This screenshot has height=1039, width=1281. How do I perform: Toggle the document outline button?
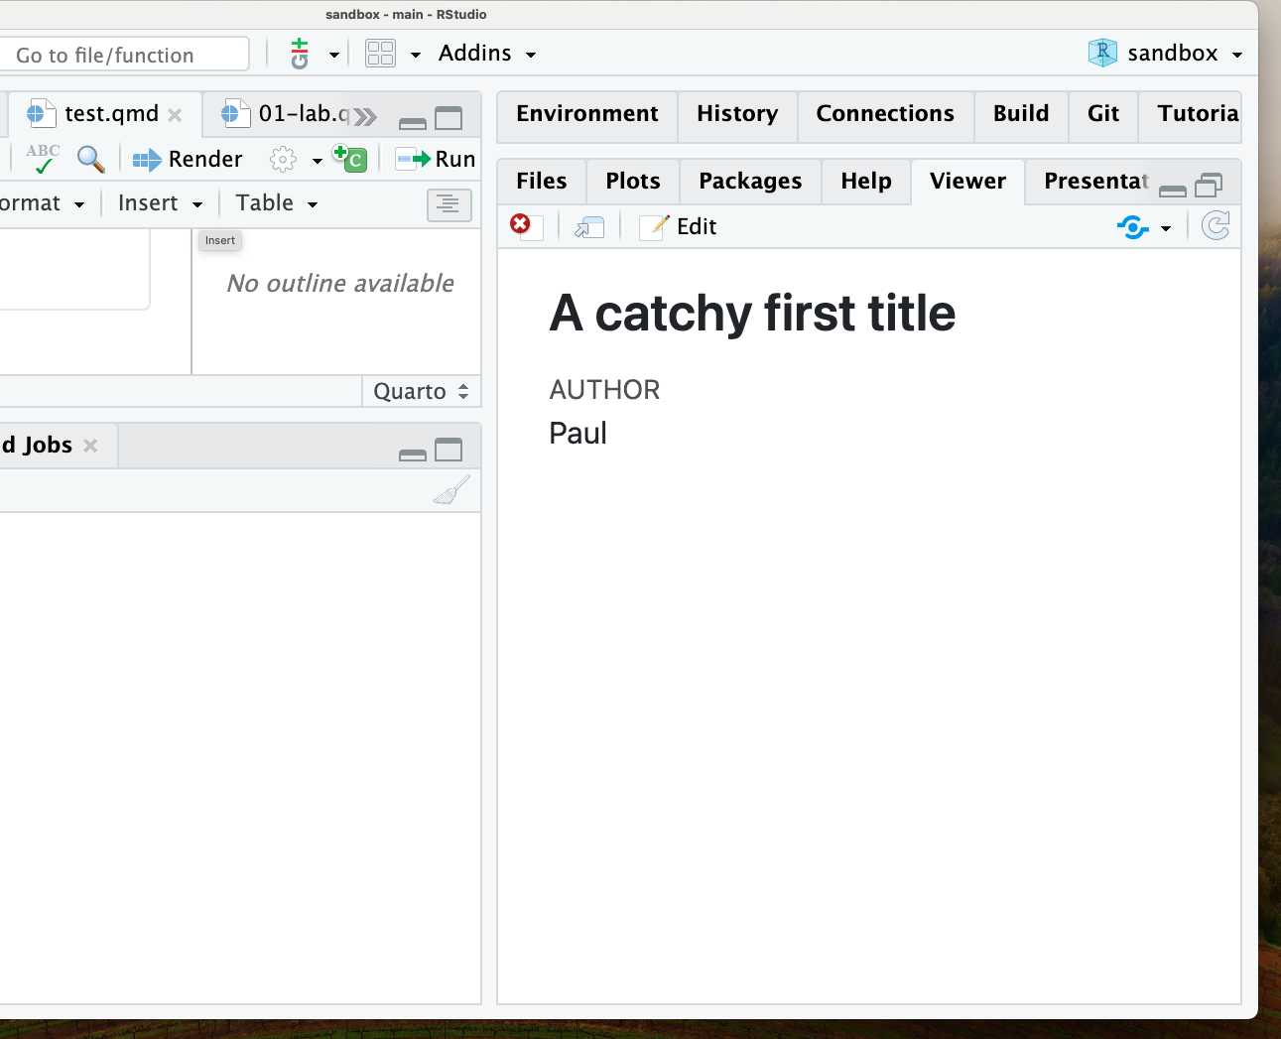[448, 204]
